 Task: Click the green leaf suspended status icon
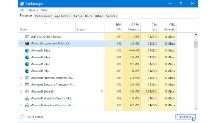click(102, 91)
